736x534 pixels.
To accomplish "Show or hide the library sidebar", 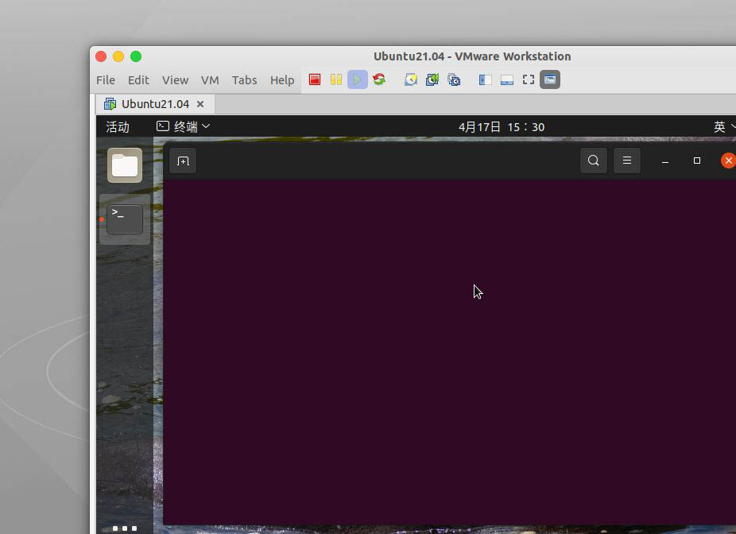I will click(x=484, y=79).
